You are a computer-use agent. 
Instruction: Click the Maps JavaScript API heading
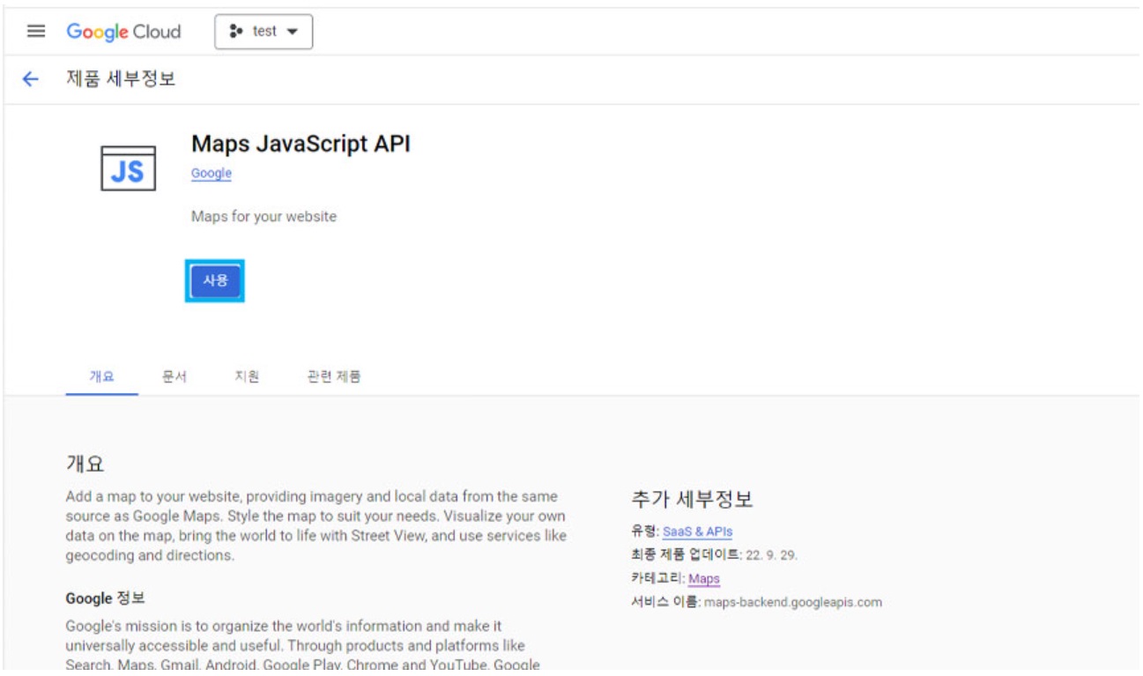[301, 144]
